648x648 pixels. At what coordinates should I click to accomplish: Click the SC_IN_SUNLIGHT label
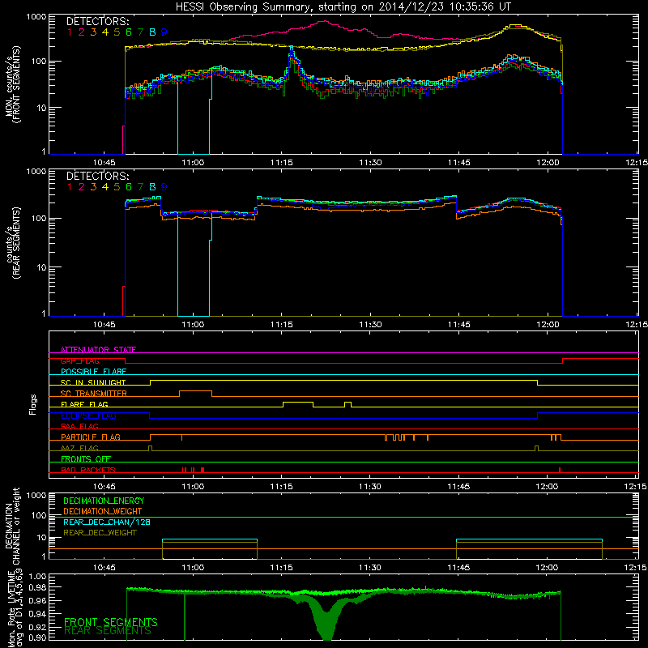pyautogui.click(x=93, y=382)
